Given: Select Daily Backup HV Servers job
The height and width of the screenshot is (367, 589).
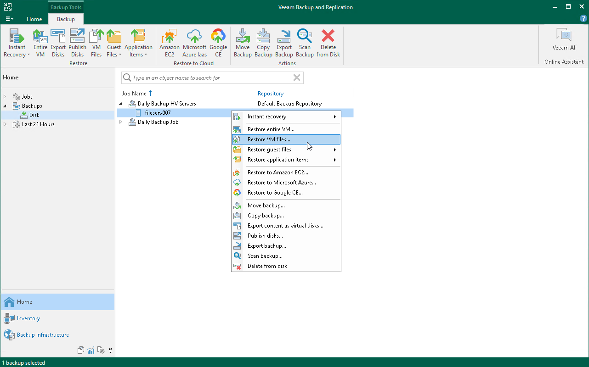Looking at the screenshot, I should (167, 104).
